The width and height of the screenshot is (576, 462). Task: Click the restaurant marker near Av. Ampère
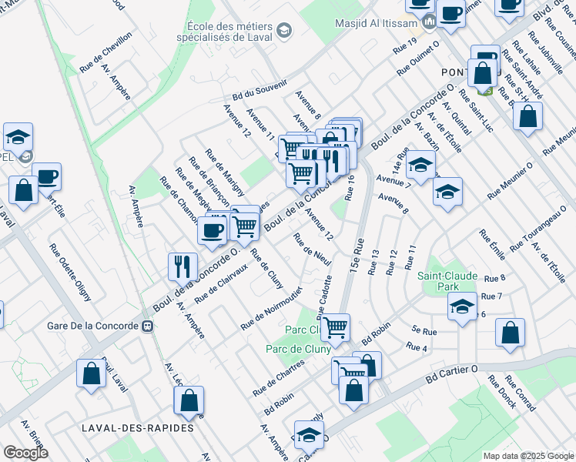(x=183, y=267)
